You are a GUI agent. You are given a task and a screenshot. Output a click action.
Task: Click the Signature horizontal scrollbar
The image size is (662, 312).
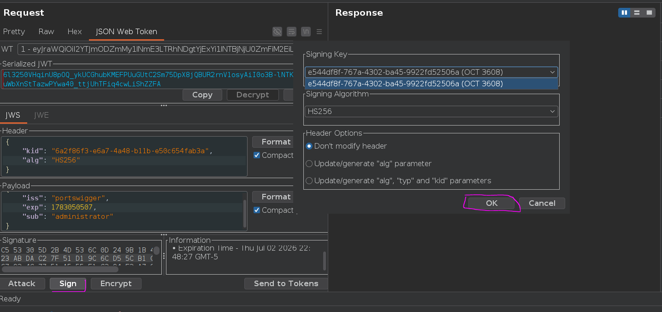[60, 269]
